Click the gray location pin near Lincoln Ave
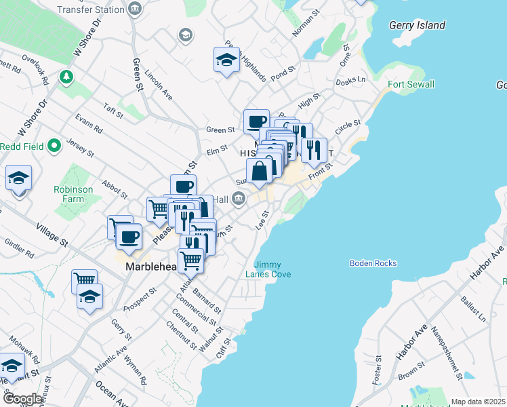Image resolution: width=507 pixels, height=407 pixels. point(184,35)
